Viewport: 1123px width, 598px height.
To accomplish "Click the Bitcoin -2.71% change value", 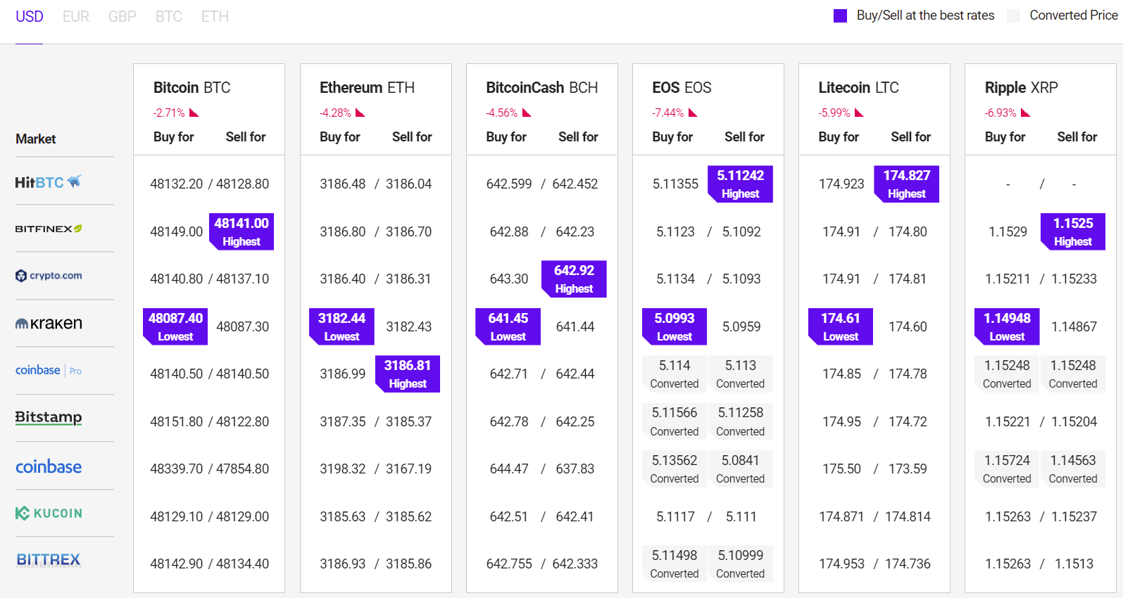I will [x=169, y=113].
